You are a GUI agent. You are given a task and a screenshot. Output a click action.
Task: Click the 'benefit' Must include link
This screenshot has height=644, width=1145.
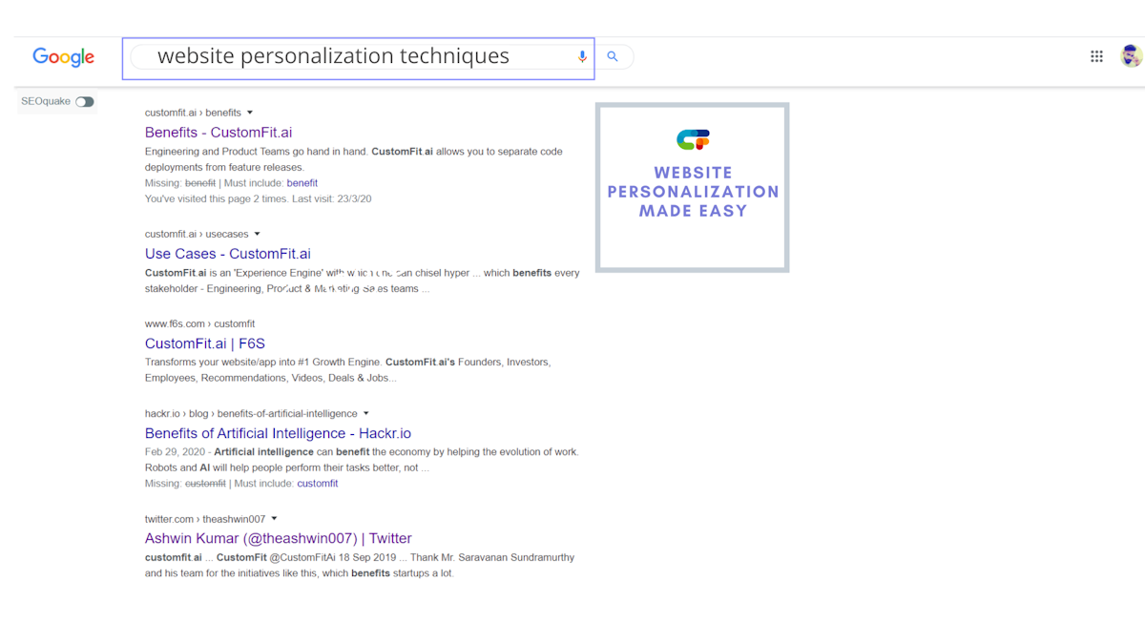click(302, 183)
